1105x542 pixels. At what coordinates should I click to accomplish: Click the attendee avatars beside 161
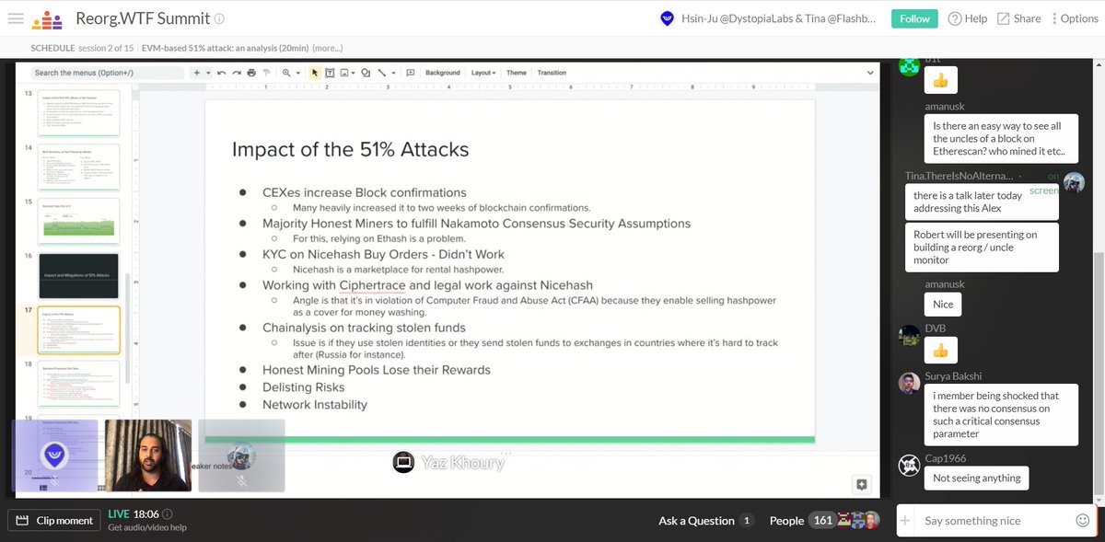point(859,521)
